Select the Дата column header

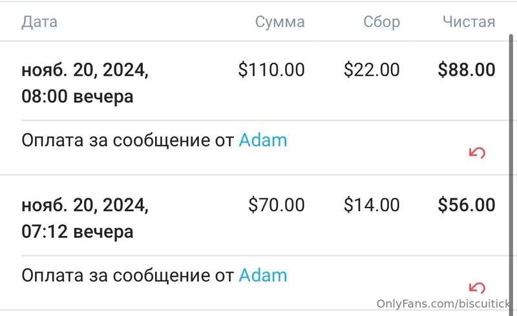39,22
